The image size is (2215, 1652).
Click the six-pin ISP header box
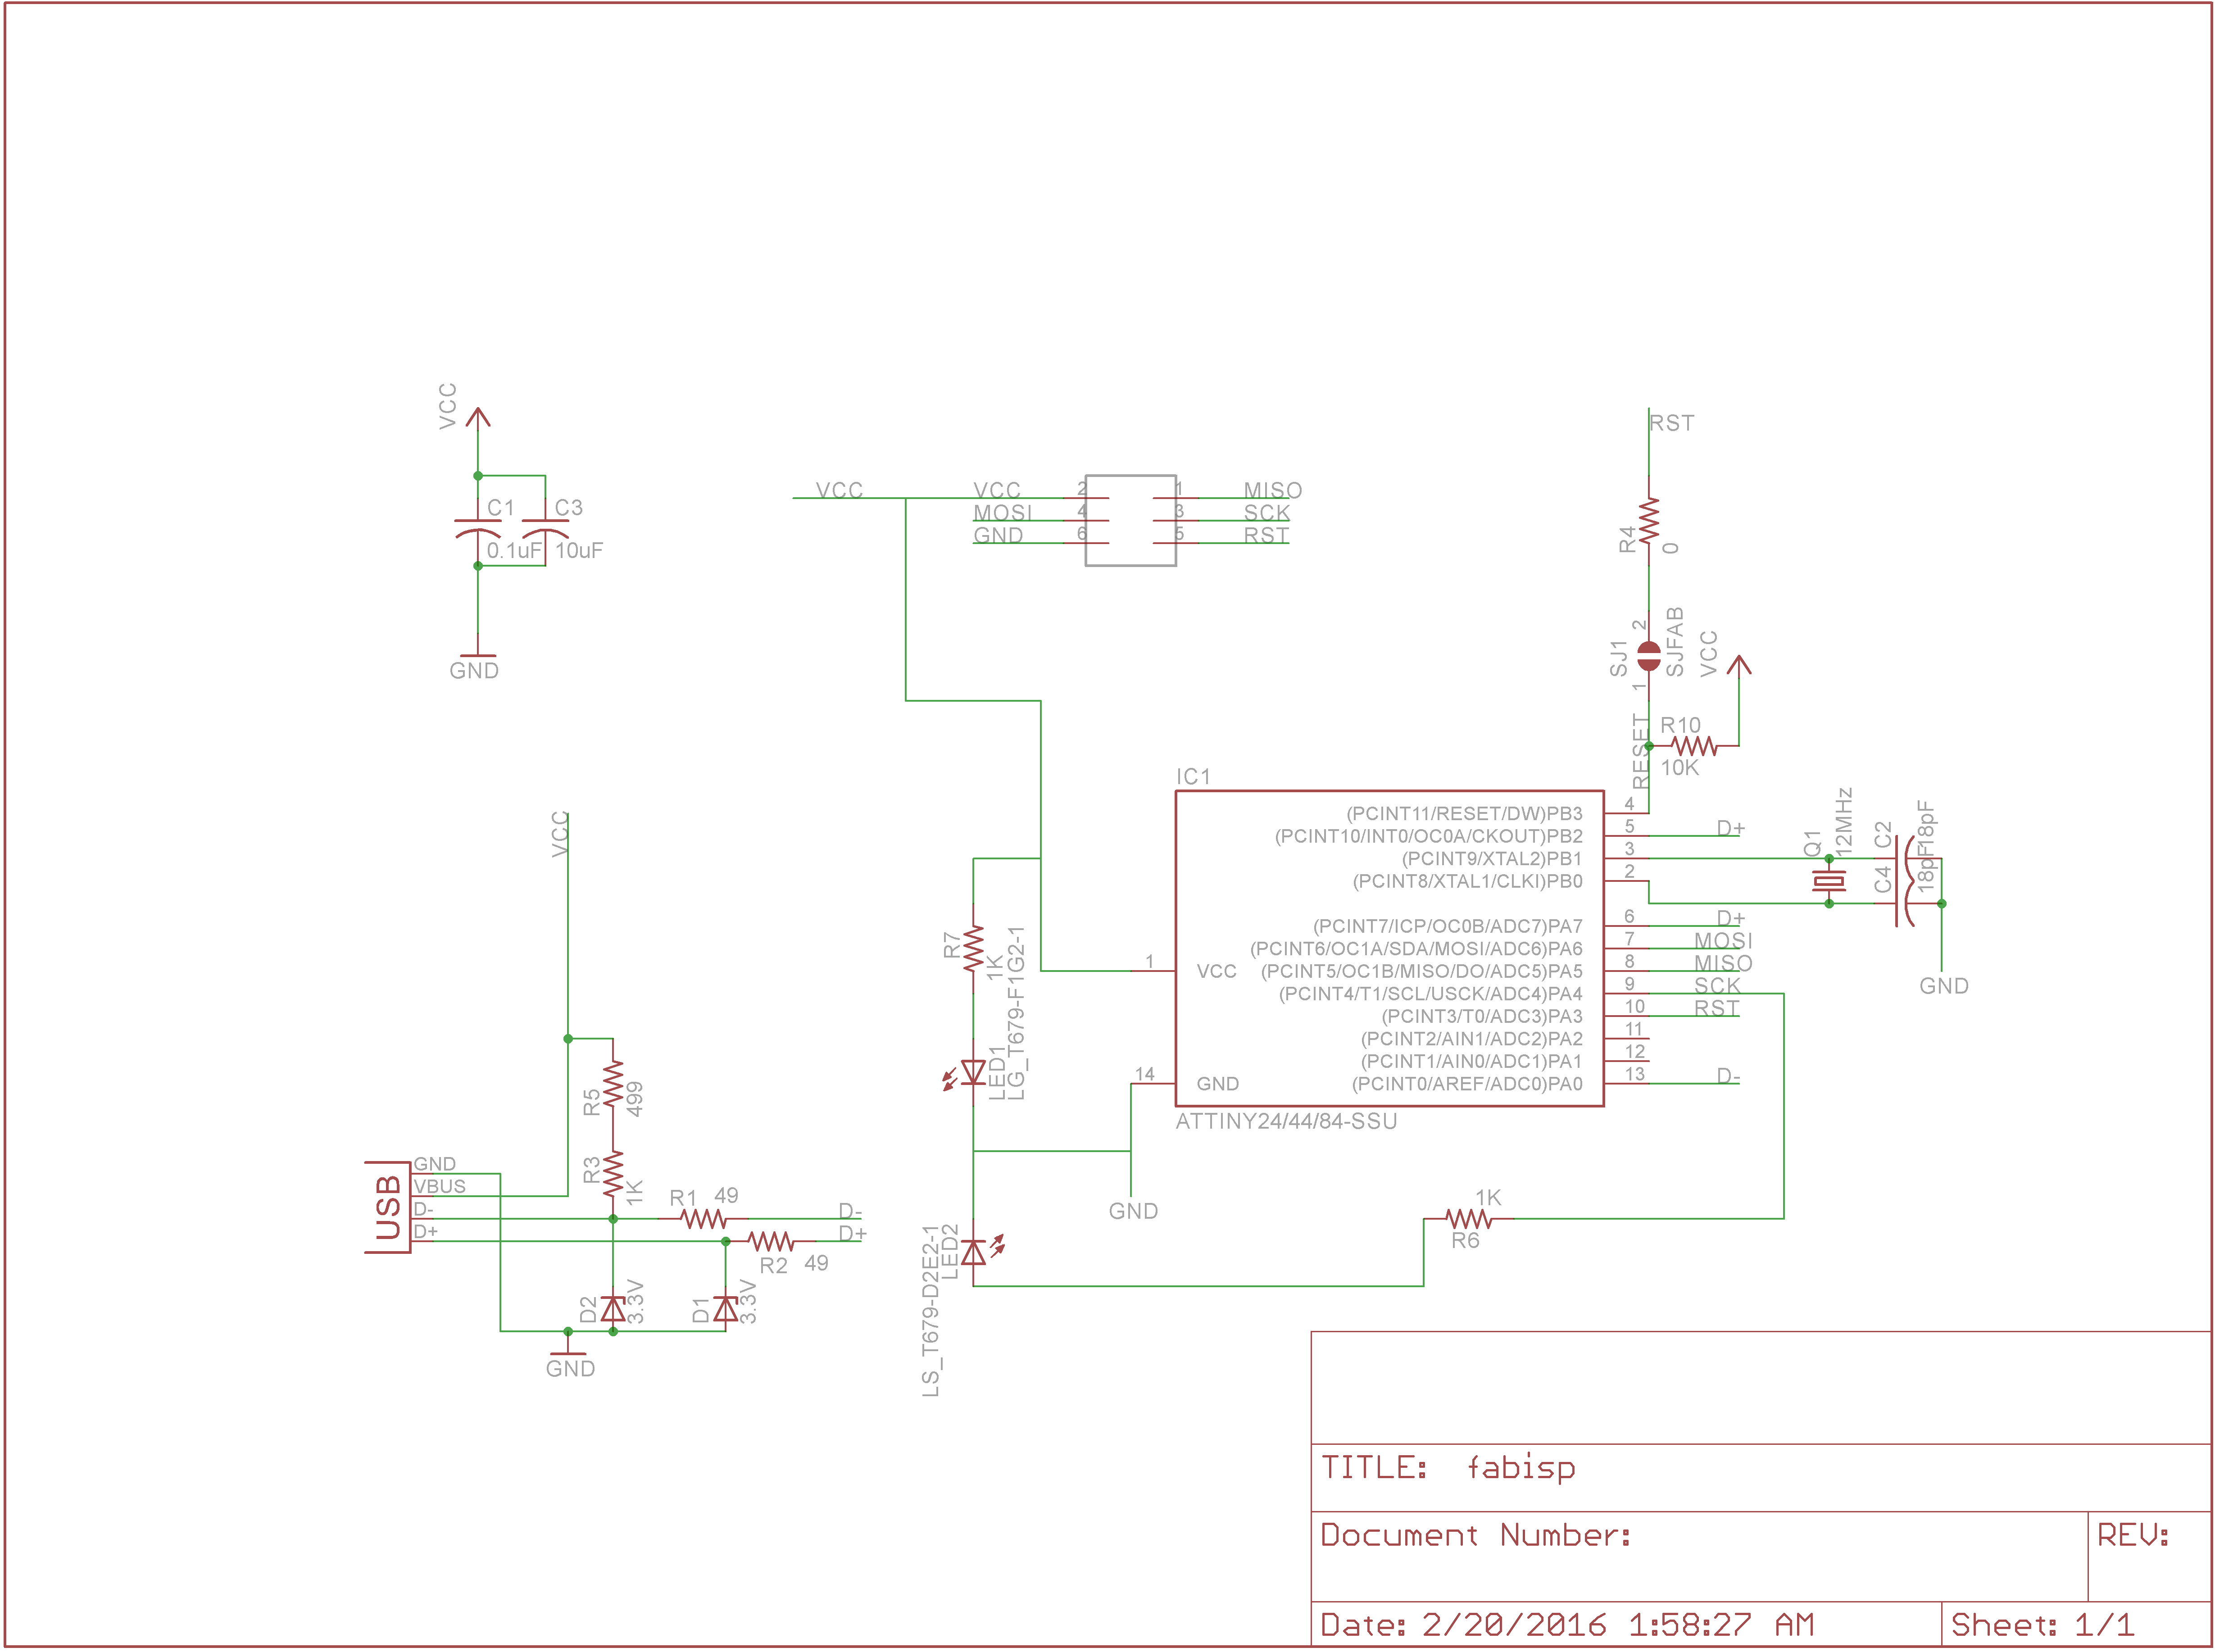(x=1130, y=520)
